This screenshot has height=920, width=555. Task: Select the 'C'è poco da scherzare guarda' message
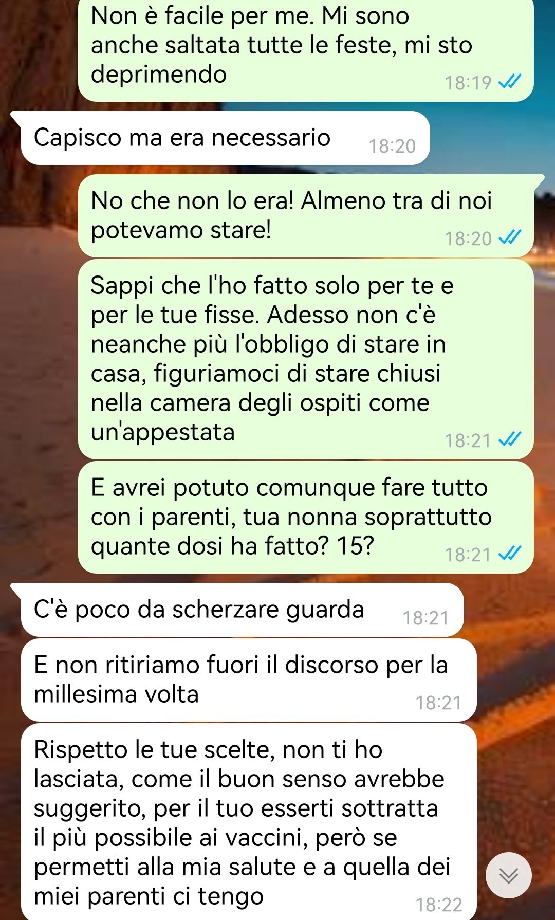(242, 610)
